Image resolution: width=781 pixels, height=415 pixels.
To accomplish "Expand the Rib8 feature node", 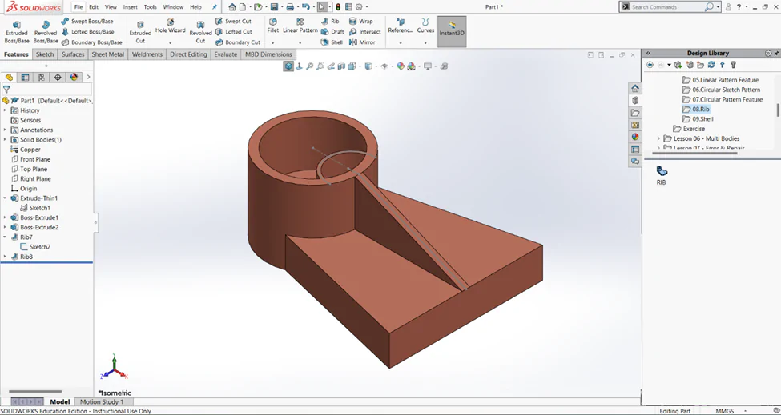I will [5, 257].
